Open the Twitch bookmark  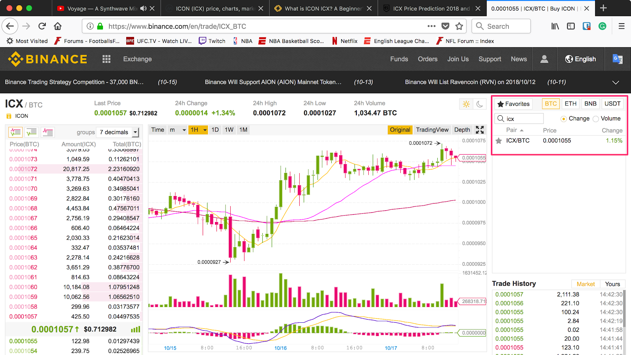click(x=212, y=41)
